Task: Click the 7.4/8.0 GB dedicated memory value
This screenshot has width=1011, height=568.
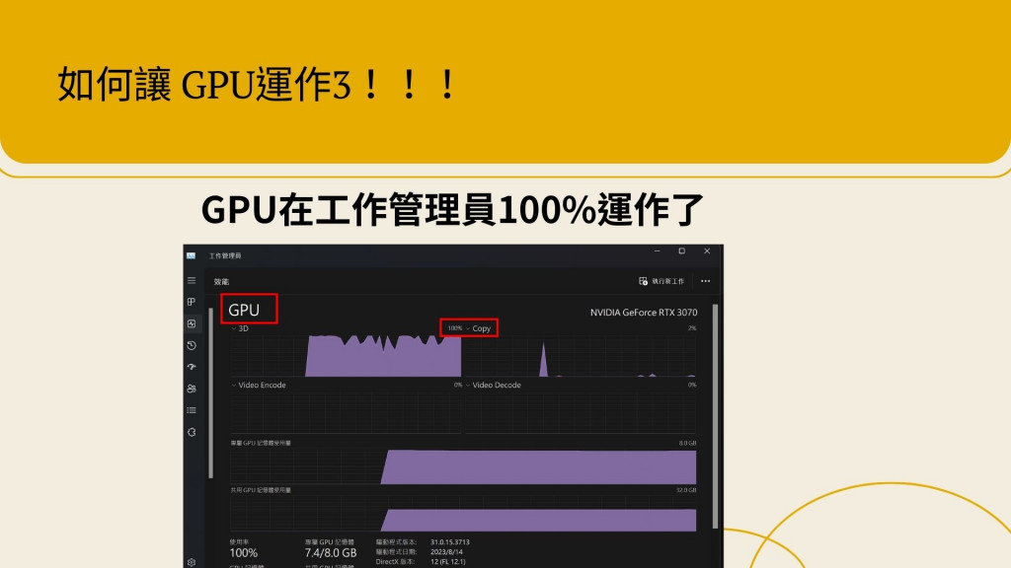Action: point(330,552)
